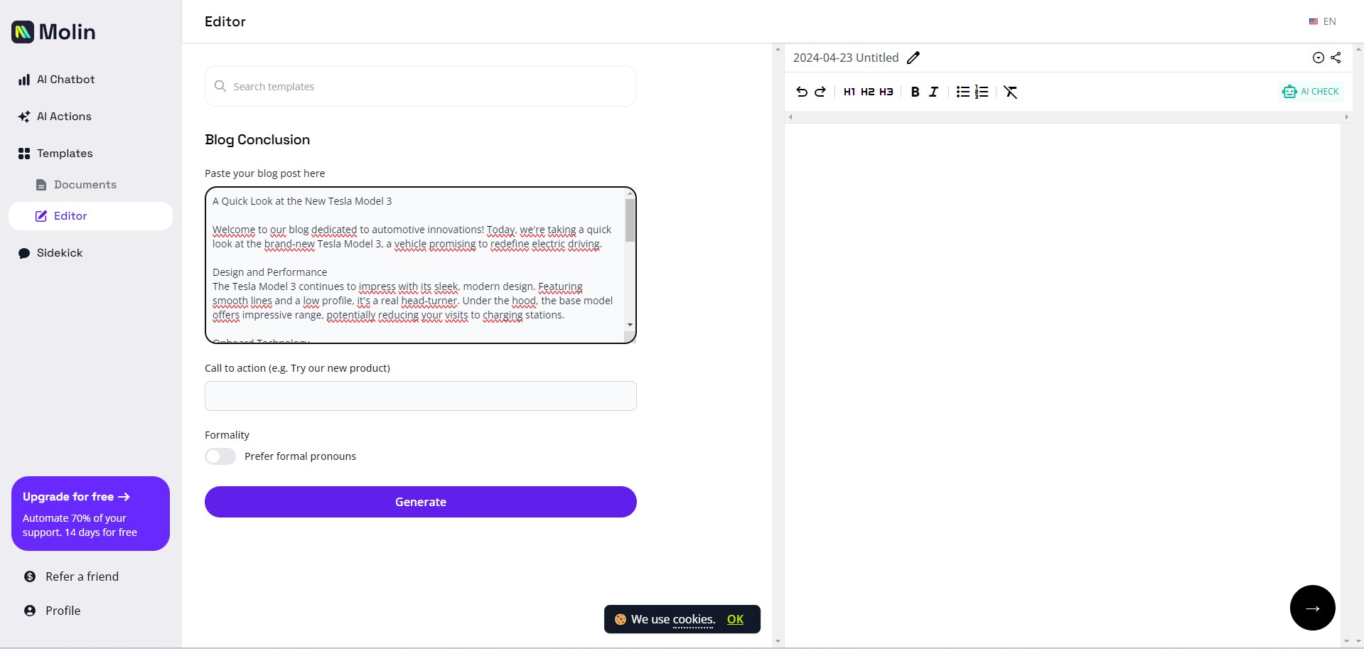Image resolution: width=1364 pixels, height=649 pixels.
Task: Share the document via share icon
Action: point(1336,58)
